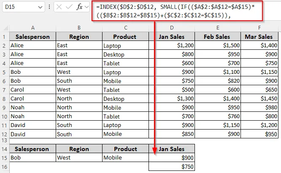
Task: Select cell C3 containing Desktop
Action: point(125,54)
